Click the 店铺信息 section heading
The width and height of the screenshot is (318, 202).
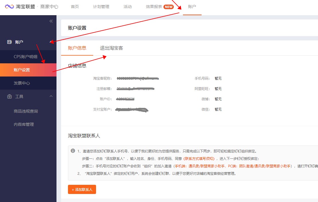tap(77, 66)
